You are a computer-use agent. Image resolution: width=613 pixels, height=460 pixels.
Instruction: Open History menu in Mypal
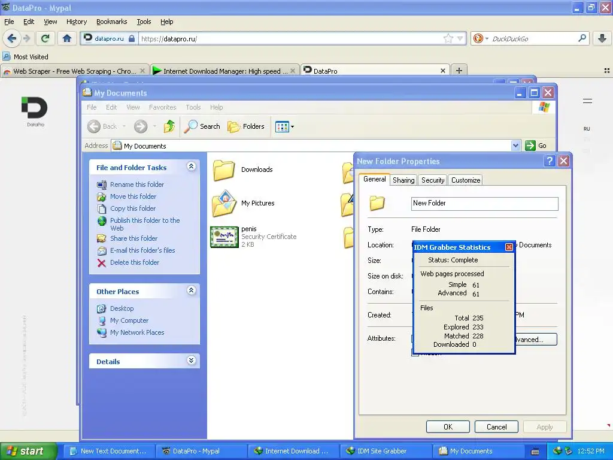pos(76,22)
